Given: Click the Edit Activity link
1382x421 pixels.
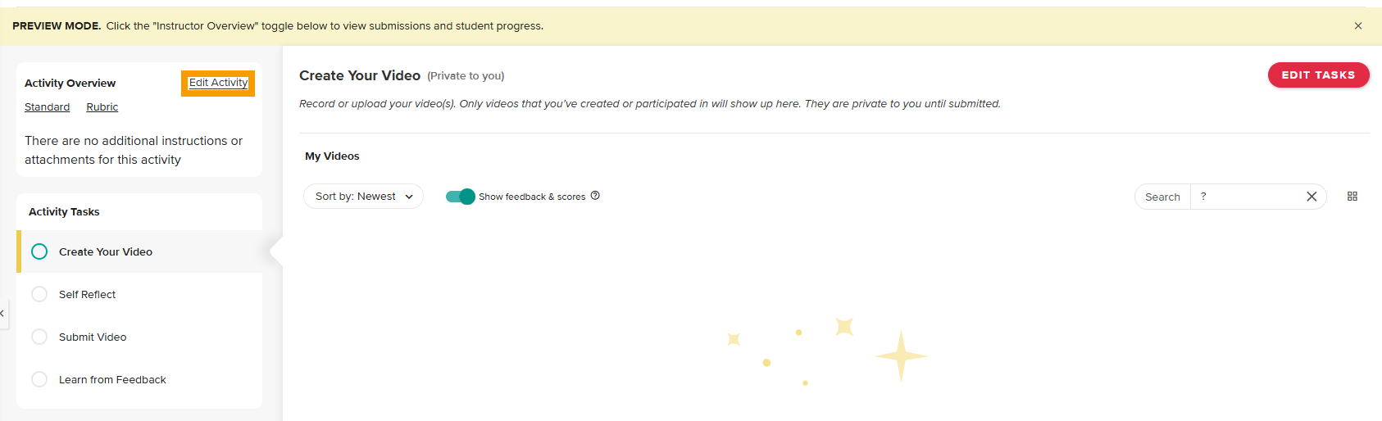Looking at the screenshot, I should [x=218, y=83].
